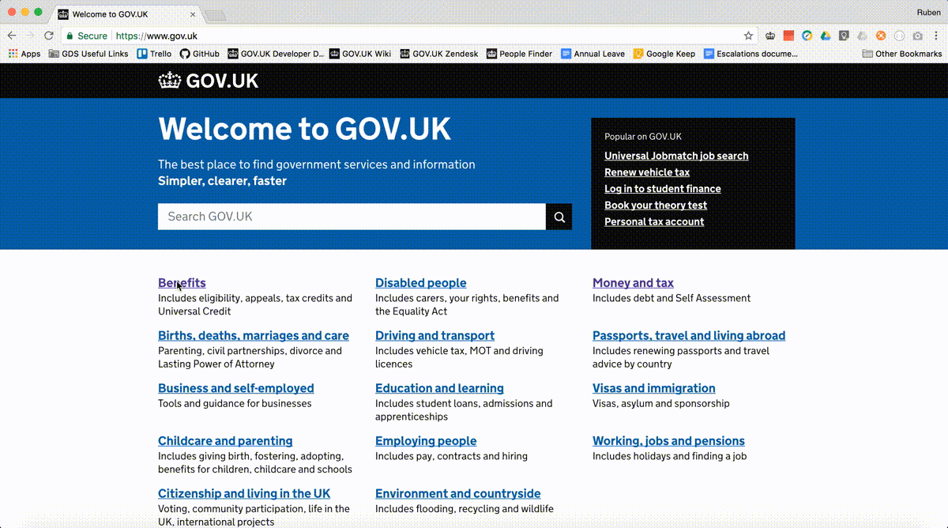Click the browser back arrow
The image size is (948, 528).
point(12,36)
